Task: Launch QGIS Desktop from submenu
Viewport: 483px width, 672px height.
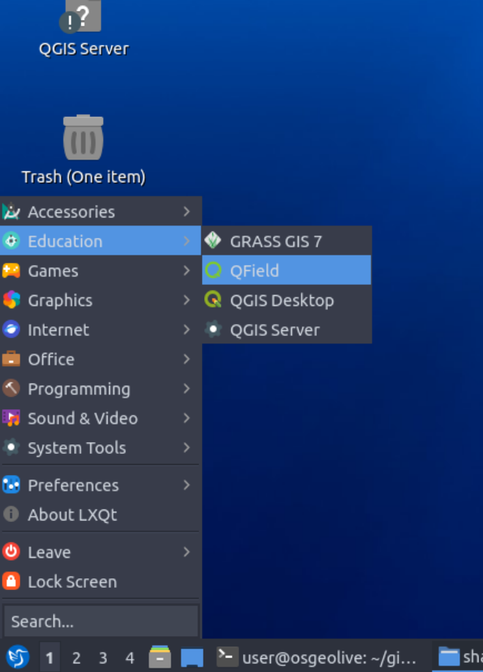Action: (x=286, y=299)
